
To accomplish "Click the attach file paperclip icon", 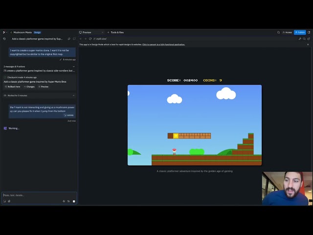I will 9,201.
